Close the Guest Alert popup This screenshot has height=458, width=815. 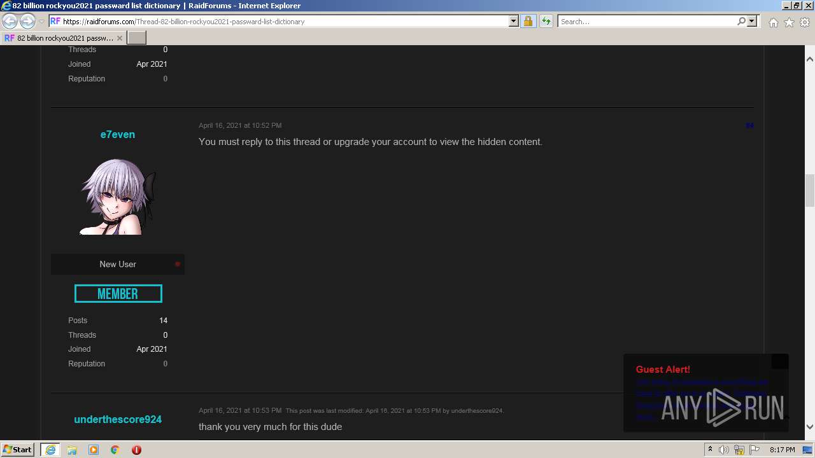(780, 361)
